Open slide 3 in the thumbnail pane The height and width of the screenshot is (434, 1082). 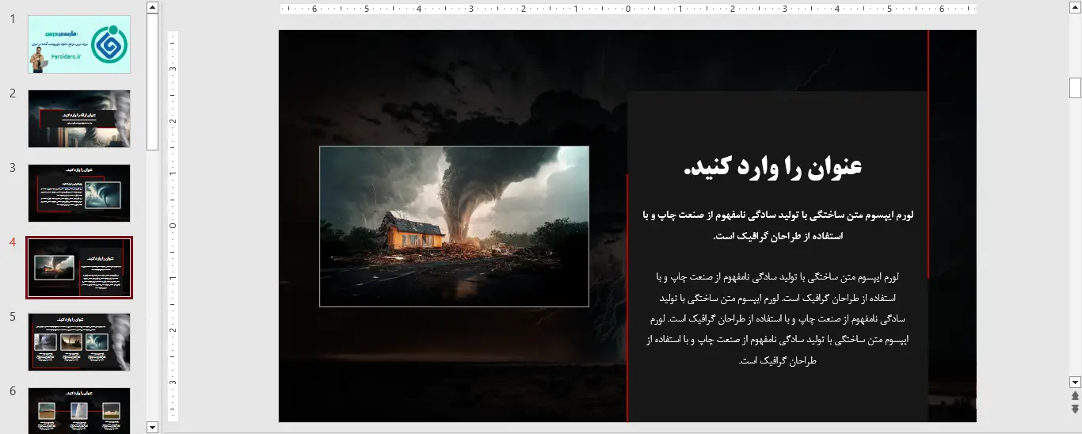point(79,193)
